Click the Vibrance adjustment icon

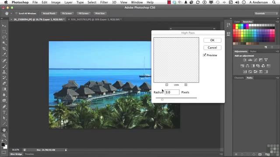[266, 60]
